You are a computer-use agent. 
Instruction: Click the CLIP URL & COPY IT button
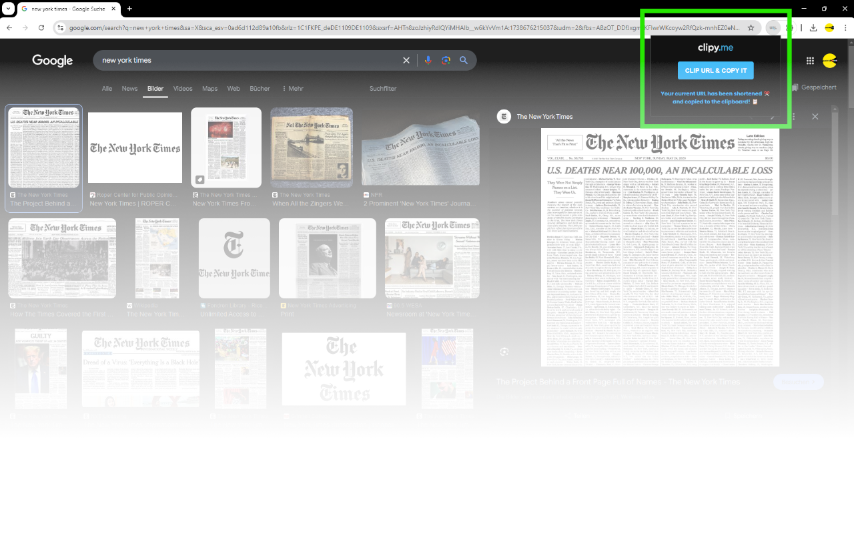coord(715,71)
